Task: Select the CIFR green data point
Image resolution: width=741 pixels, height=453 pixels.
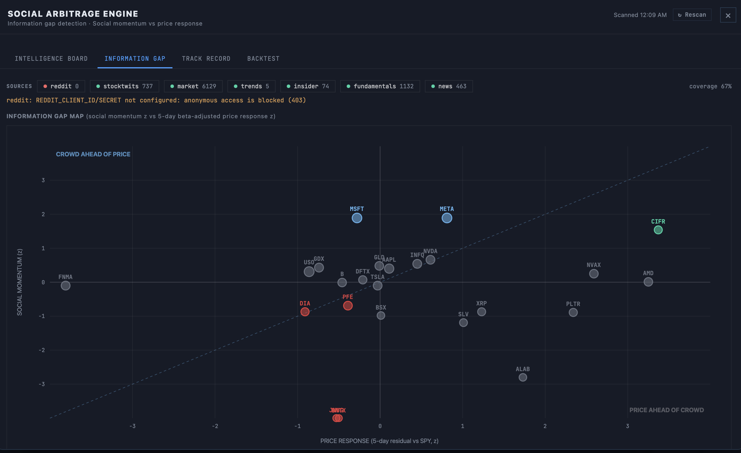Action: pyautogui.click(x=658, y=230)
